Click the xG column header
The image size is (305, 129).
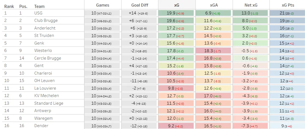176,5
